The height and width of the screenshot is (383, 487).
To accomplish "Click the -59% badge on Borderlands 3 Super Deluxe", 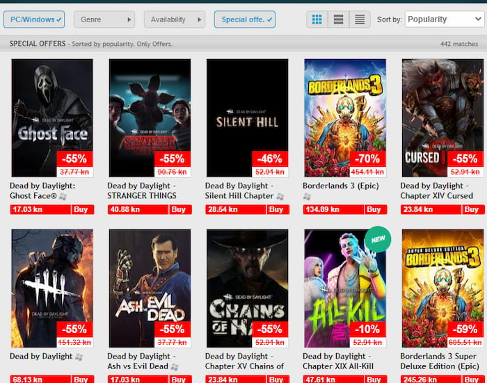I will 465,329.
